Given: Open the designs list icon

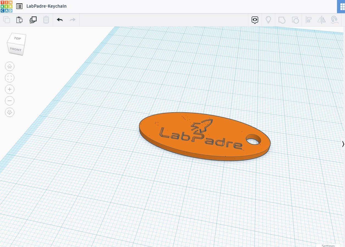Looking at the screenshot, I should pyautogui.click(x=19, y=6).
